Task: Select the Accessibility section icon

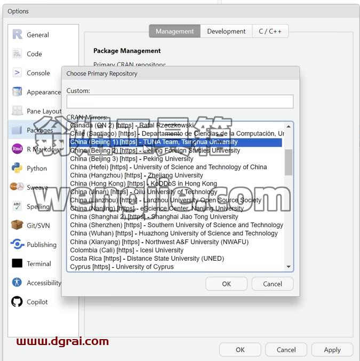Action: pos(17,282)
